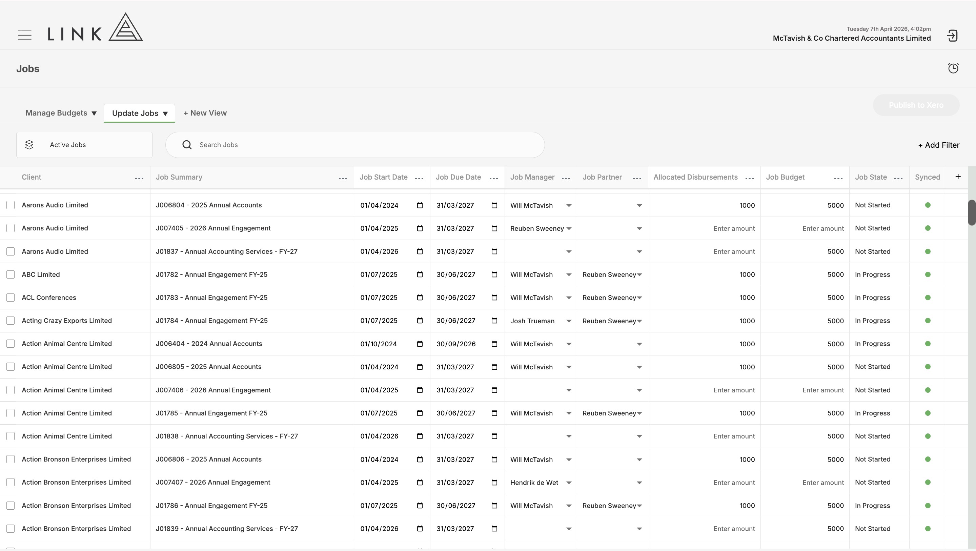Click the search magnifier icon
976x551 pixels.
[x=187, y=145]
